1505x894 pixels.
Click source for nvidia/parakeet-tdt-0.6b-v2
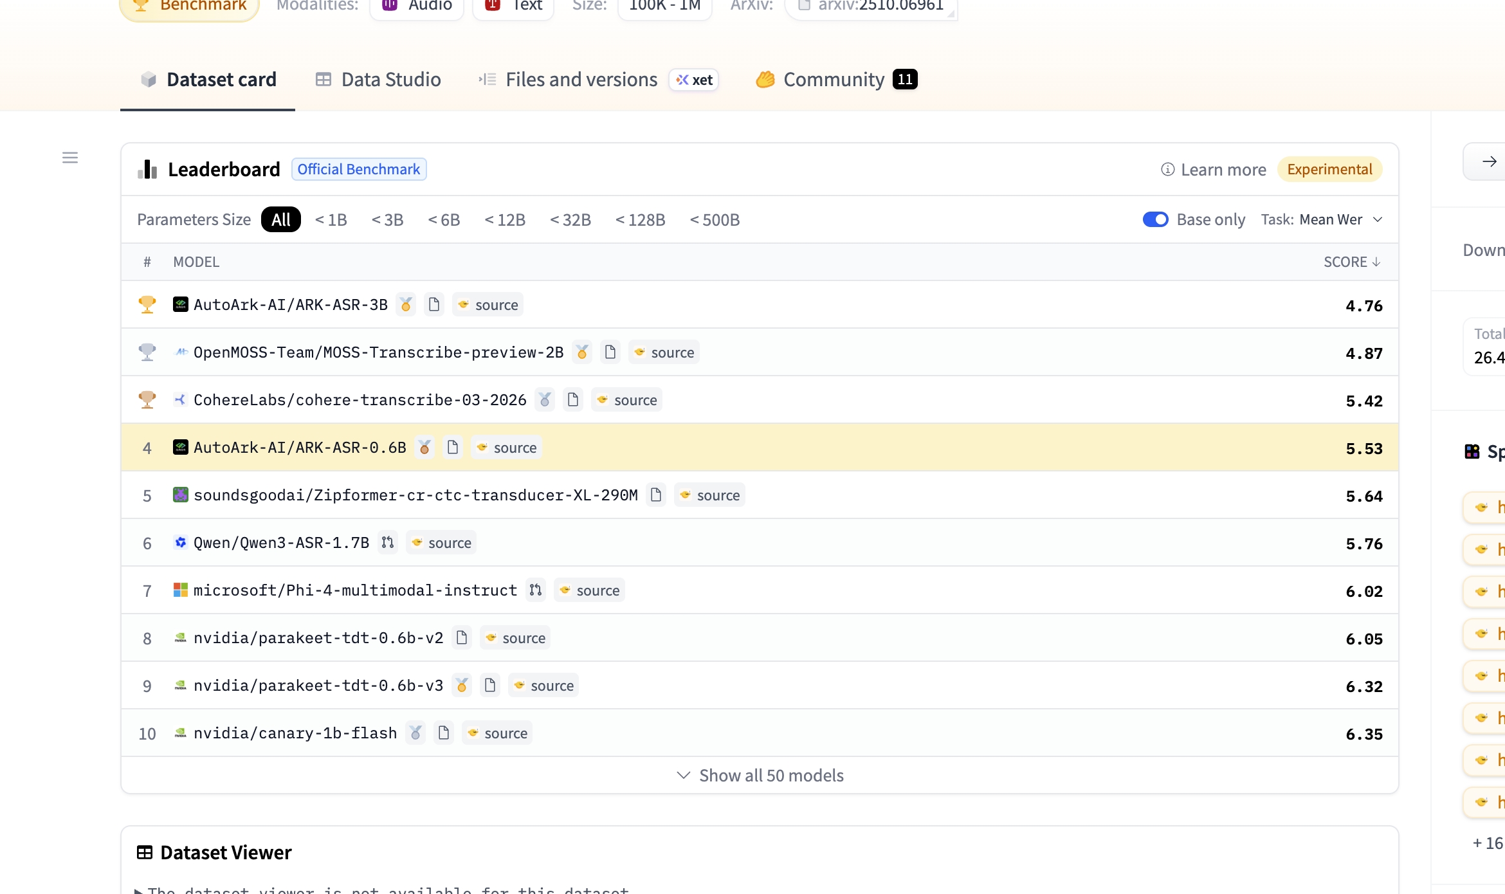[x=516, y=637]
